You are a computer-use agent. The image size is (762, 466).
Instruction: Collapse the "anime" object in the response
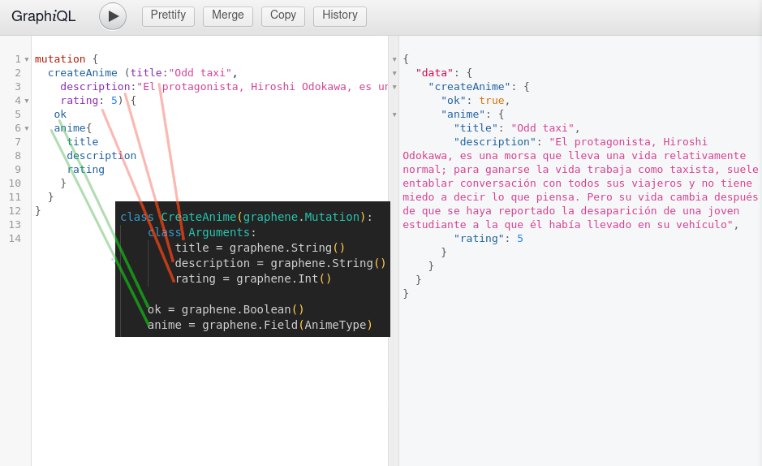tap(394, 114)
